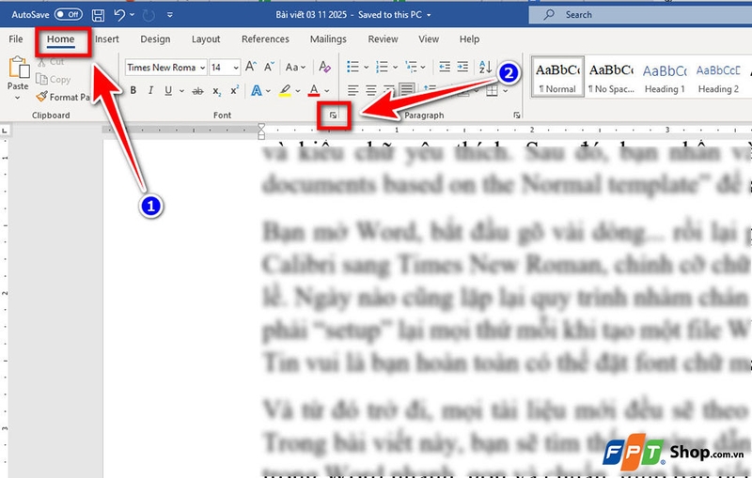Open the View tab
Screen dimensions: 752x478
click(x=429, y=39)
